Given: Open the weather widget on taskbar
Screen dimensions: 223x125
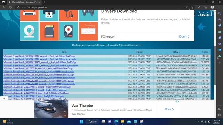Looking at the screenshot, I should click(8, 122).
